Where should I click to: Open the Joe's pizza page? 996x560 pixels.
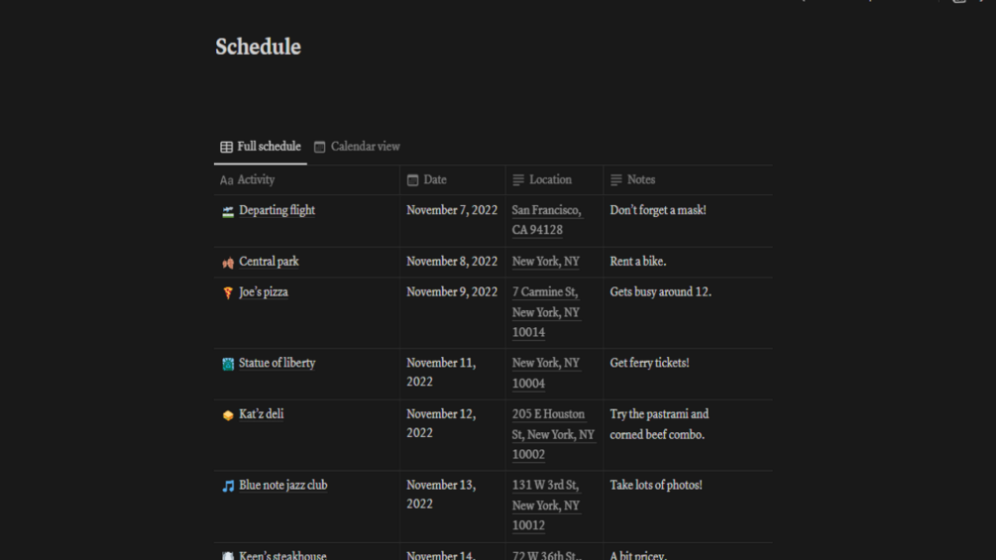point(264,292)
